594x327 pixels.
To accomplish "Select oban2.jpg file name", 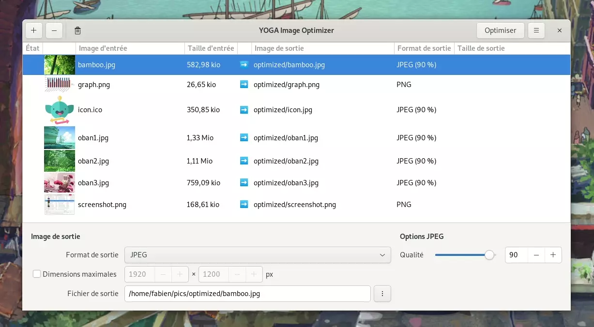I will click(93, 161).
